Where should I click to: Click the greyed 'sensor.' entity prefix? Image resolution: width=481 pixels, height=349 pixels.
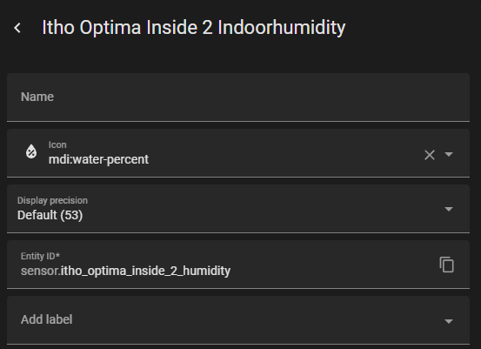[x=41, y=271]
